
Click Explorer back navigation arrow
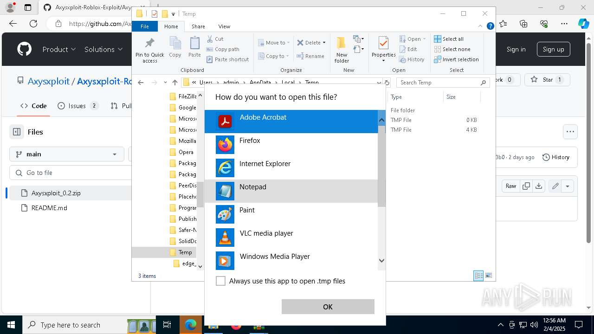(141, 83)
